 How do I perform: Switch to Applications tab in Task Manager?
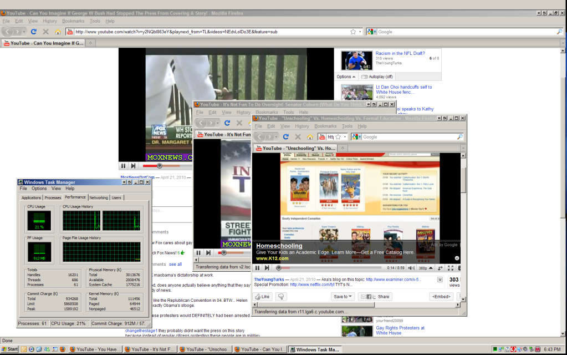31,197
